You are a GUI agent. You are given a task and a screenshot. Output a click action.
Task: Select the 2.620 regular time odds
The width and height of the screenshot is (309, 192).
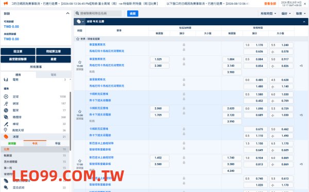[x=232, y=108]
